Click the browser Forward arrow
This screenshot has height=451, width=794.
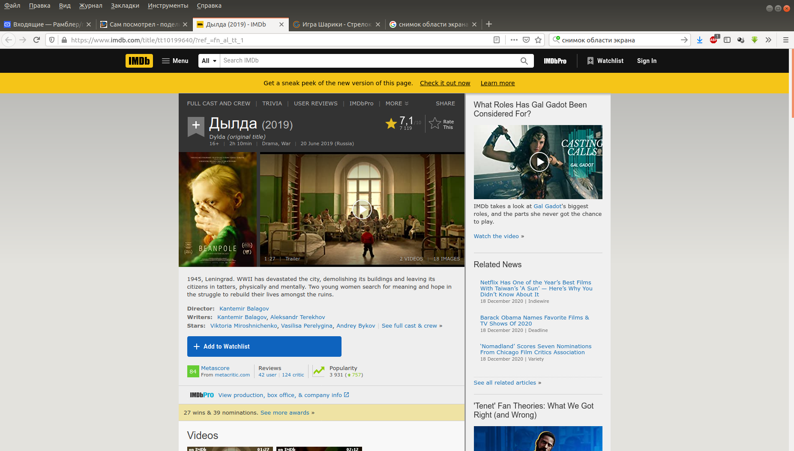(23, 40)
